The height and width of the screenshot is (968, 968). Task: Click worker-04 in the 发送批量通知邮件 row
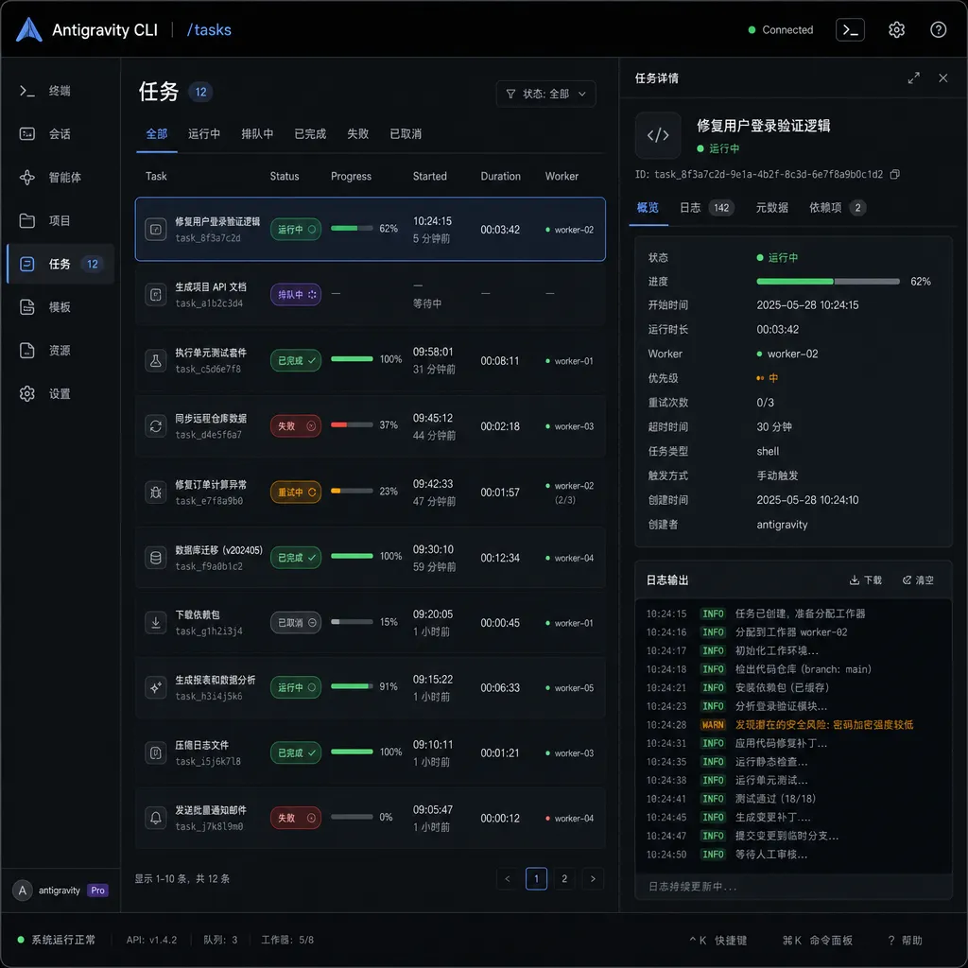pos(569,818)
